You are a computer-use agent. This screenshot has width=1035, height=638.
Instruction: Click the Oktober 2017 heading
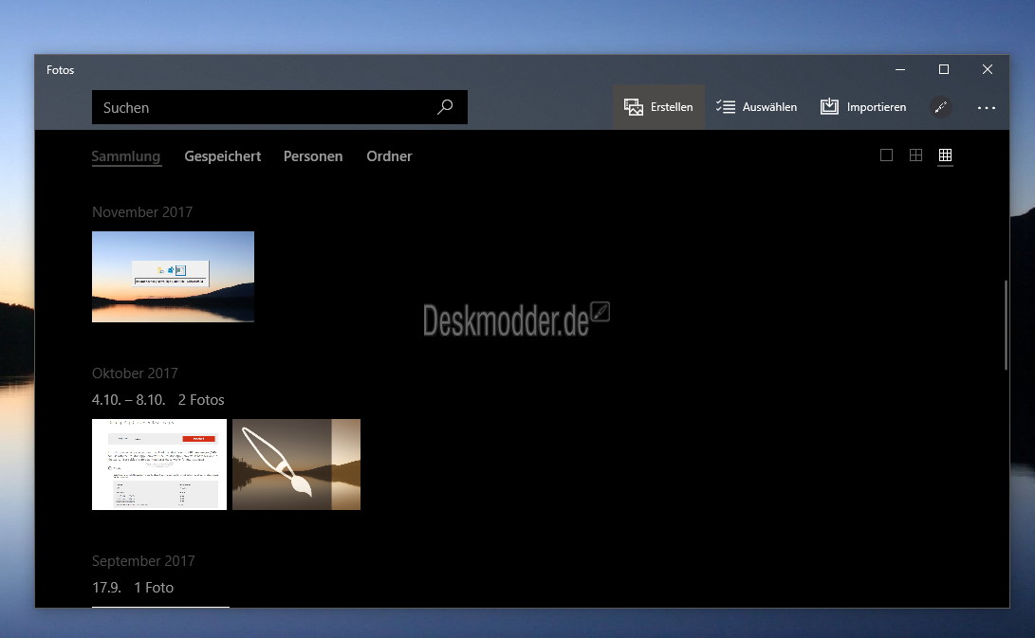tap(136, 373)
